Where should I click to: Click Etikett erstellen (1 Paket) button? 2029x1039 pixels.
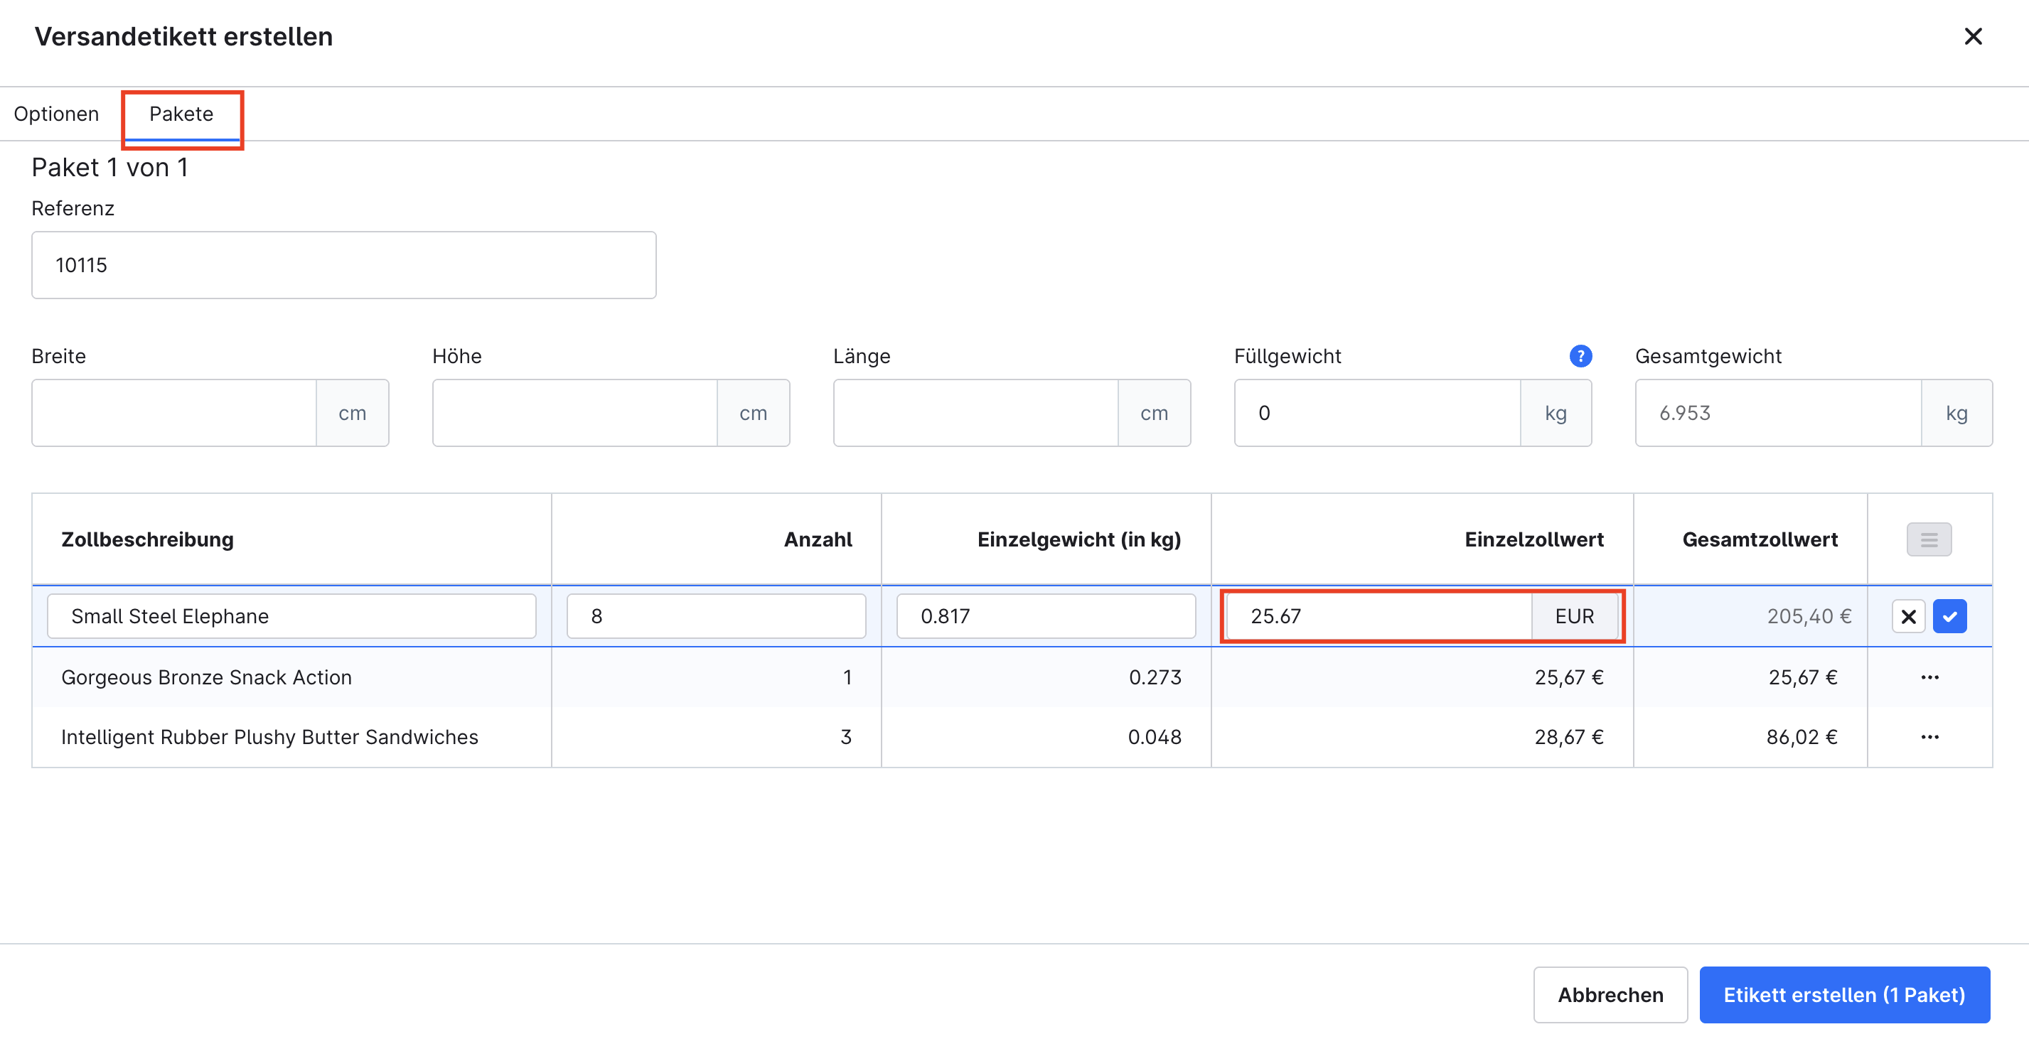click(1844, 995)
